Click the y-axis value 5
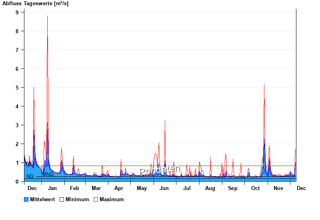The height and width of the screenshot is (220, 320). click(x=17, y=88)
